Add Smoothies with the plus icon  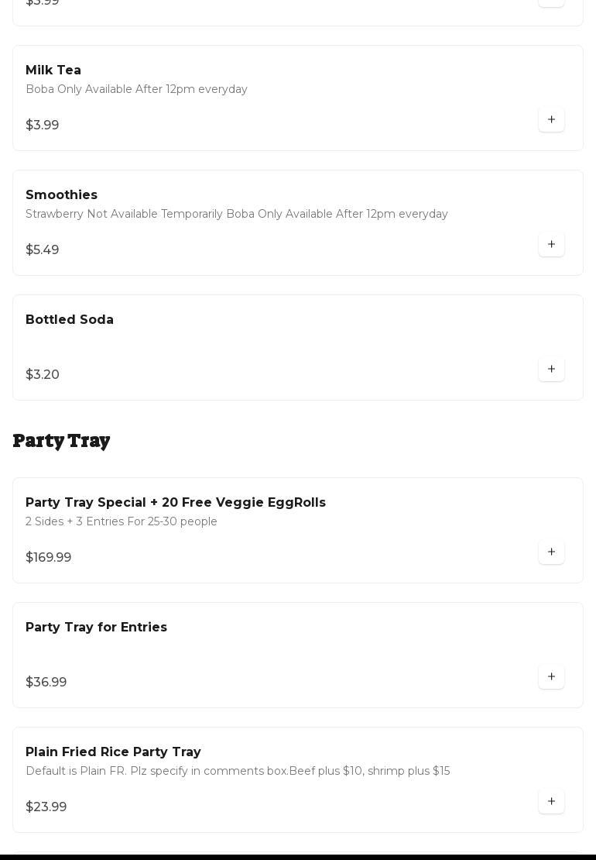click(551, 245)
